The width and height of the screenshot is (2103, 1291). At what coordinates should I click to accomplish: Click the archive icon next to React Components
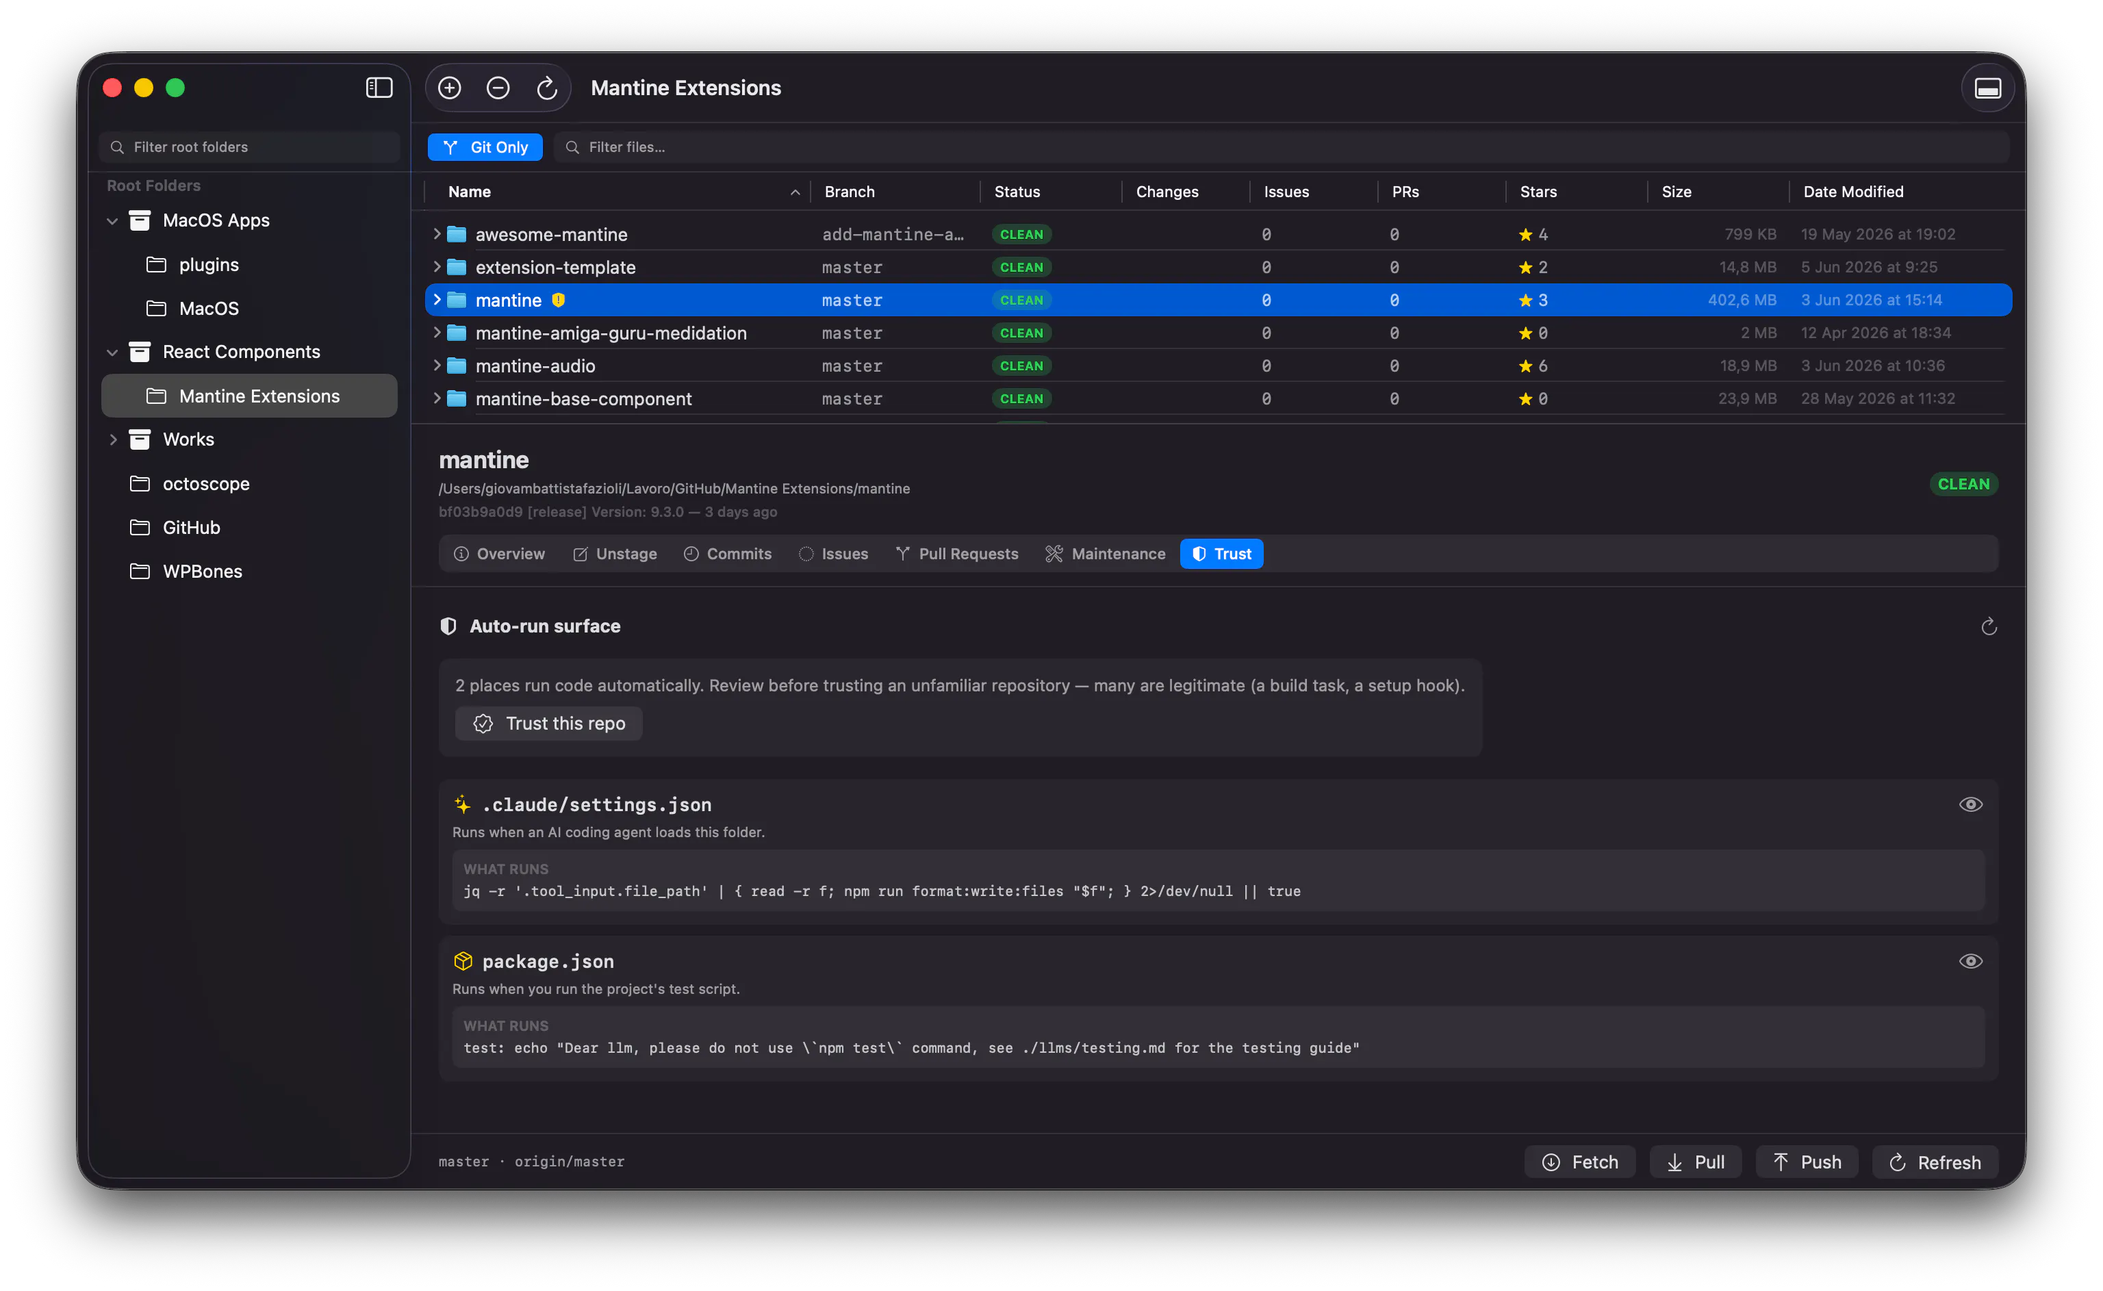coord(139,352)
